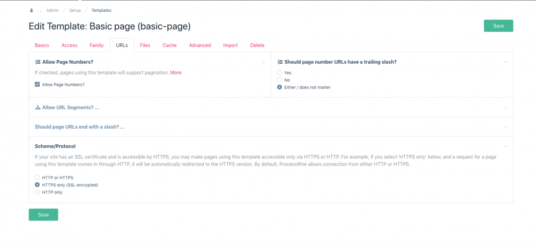The height and width of the screenshot is (245, 536).
Task: Click the list icon beside Allow Page Numbers heading
Action: pos(38,62)
